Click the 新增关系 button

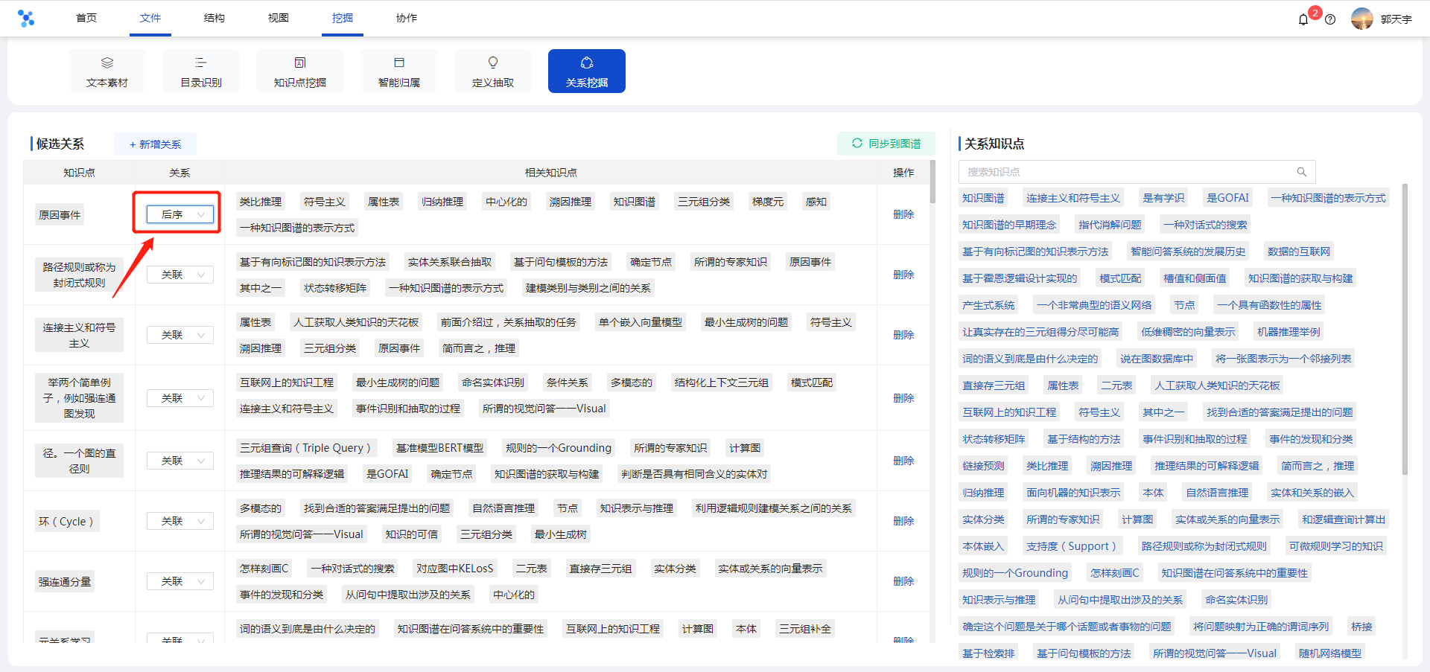(155, 144)
